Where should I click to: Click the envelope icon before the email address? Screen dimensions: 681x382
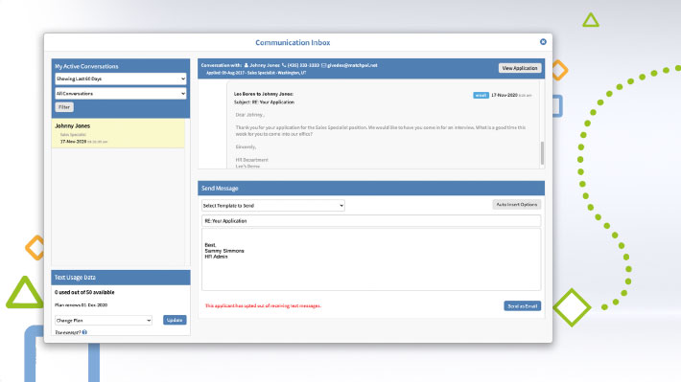point(323,65)
